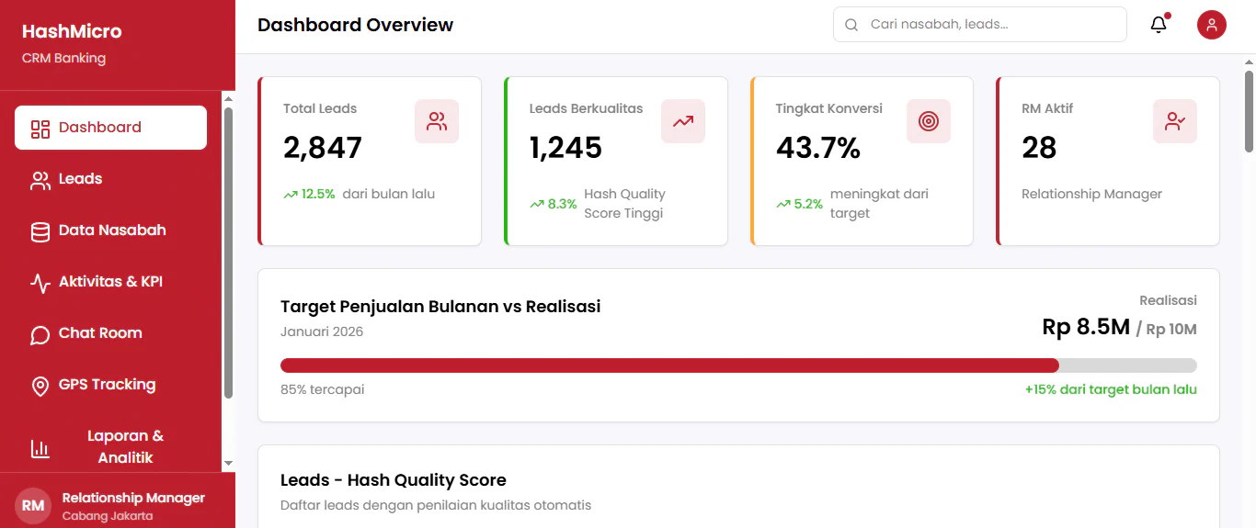Open the RM Aktif 28 card

1108,162
